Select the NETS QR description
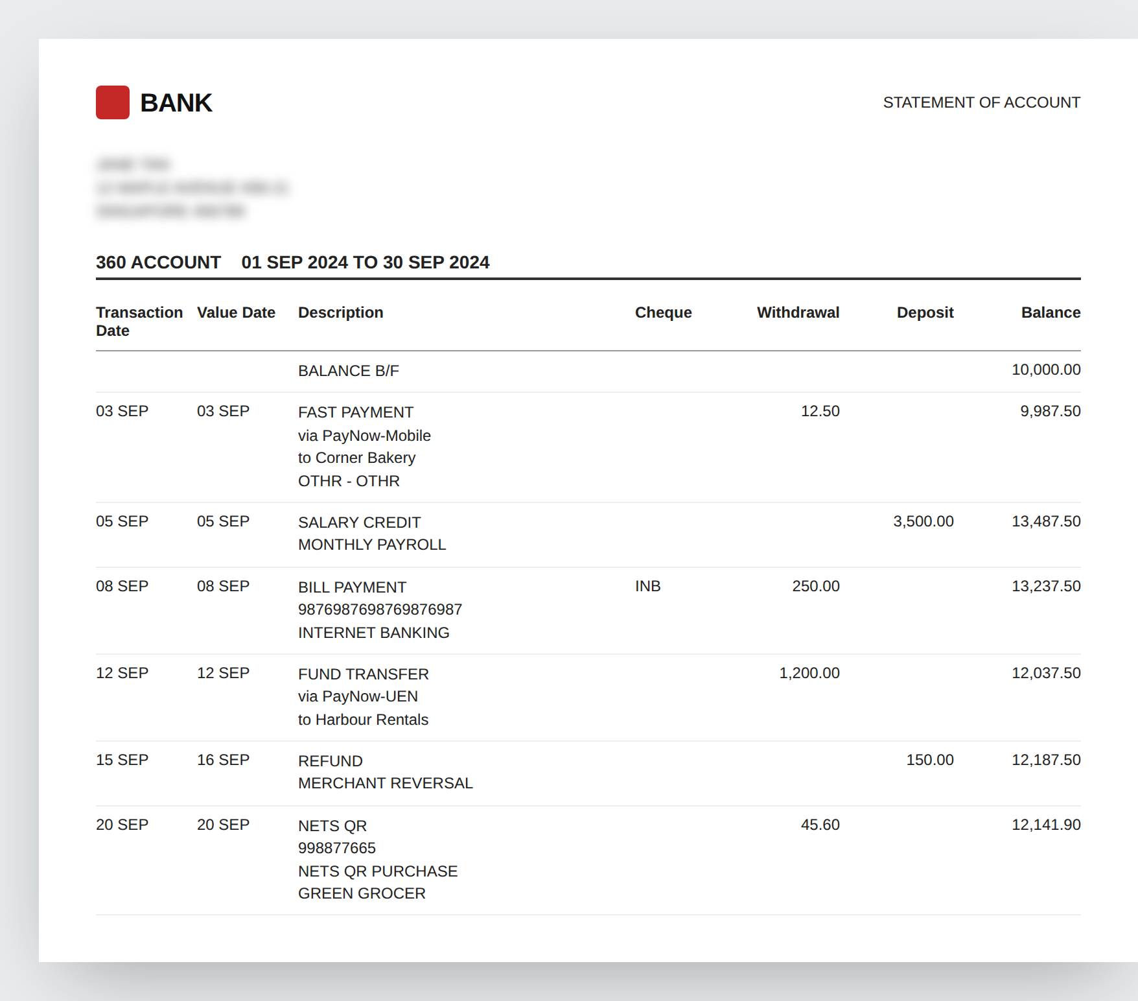The width and height of the screenshot is (1138, 1001). coord(332,826)
